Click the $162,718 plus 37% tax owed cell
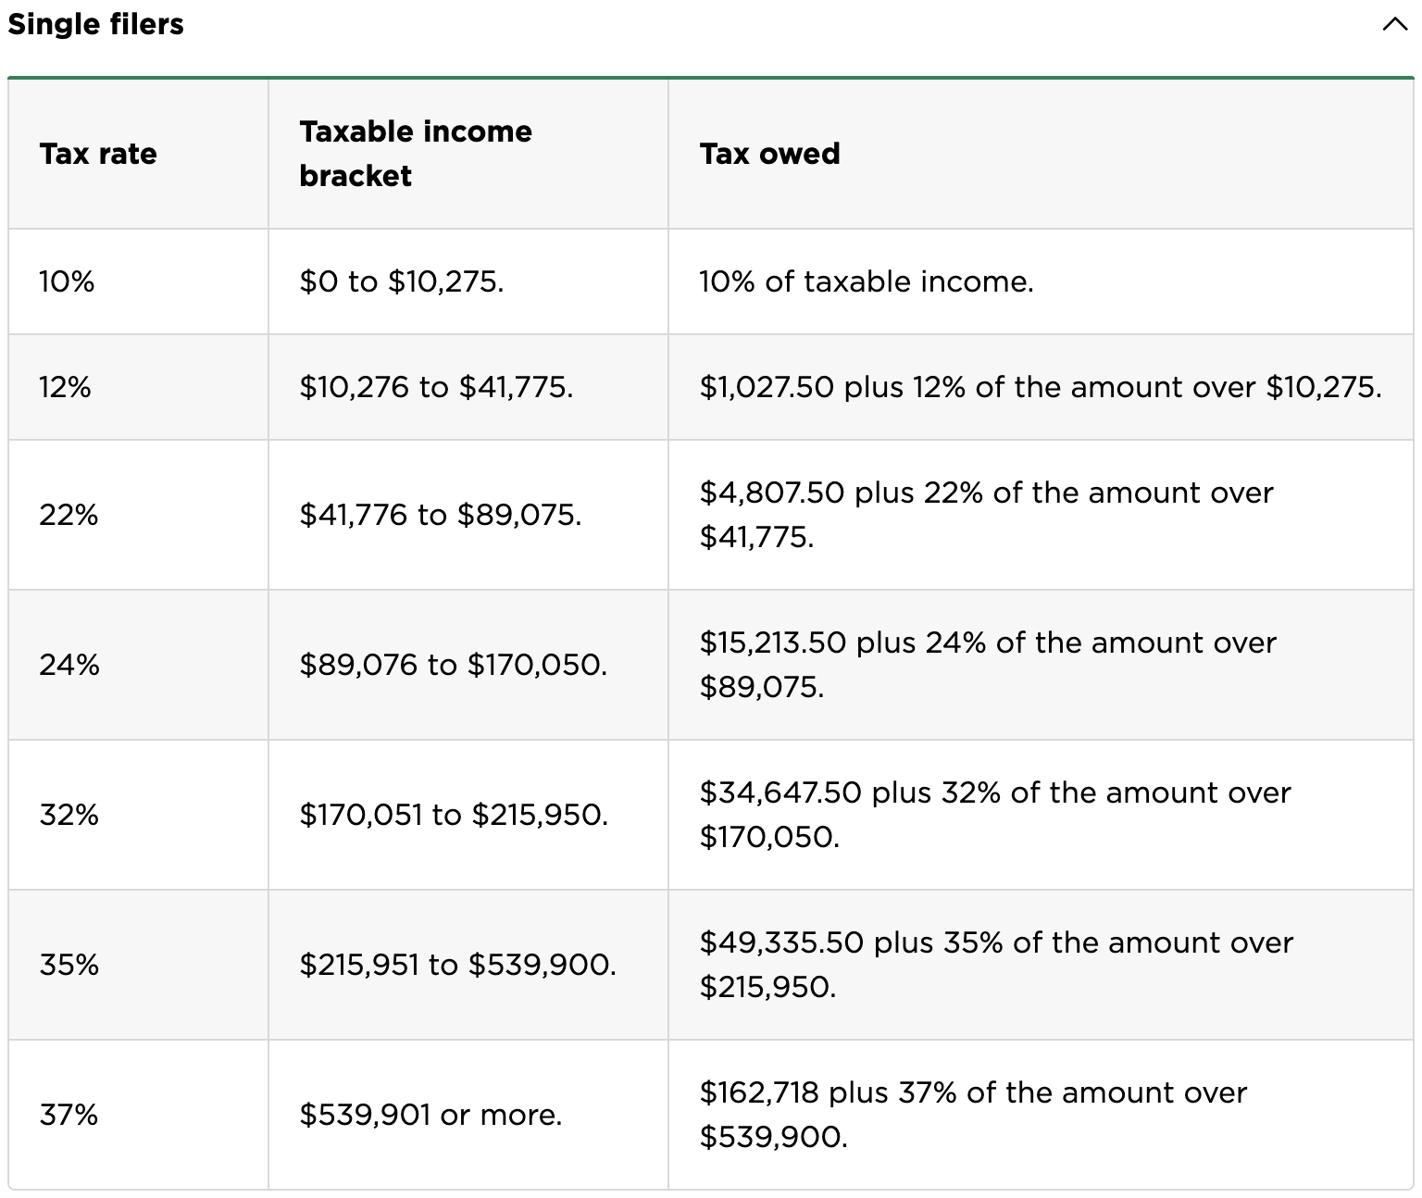 click(973, 1115)
